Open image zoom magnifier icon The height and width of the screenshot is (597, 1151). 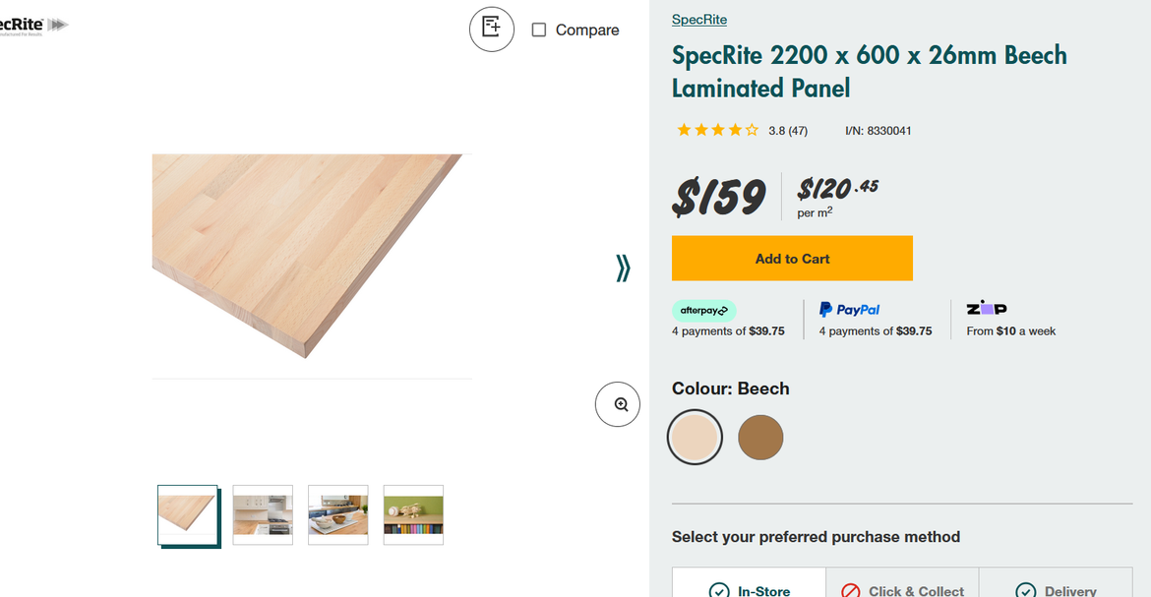point(618,404)
